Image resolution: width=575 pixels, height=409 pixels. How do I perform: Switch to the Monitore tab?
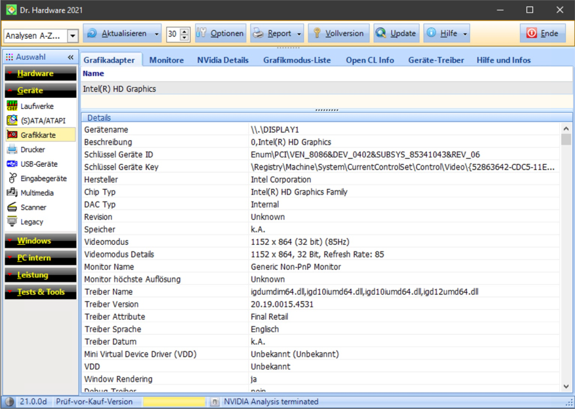pos(166,60)
